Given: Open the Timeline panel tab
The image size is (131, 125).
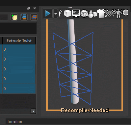Looking at the screenshot, I should pos(14,121).
